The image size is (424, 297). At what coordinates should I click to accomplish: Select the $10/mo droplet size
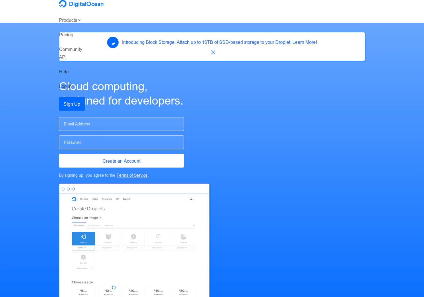(108, 291)
